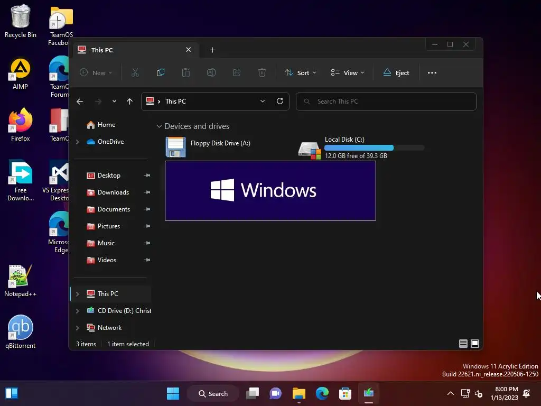Go up one level with up arrow
Image resolution: width=541 pixels, height=406 pixels.
pyautogui.click(x=130, y=101)
